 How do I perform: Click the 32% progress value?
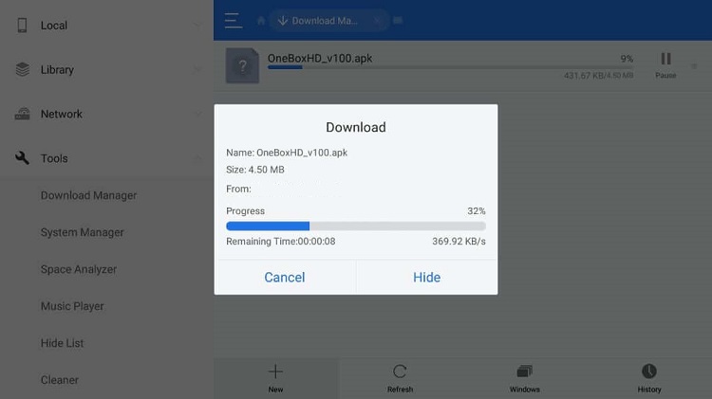pos(477,210)
